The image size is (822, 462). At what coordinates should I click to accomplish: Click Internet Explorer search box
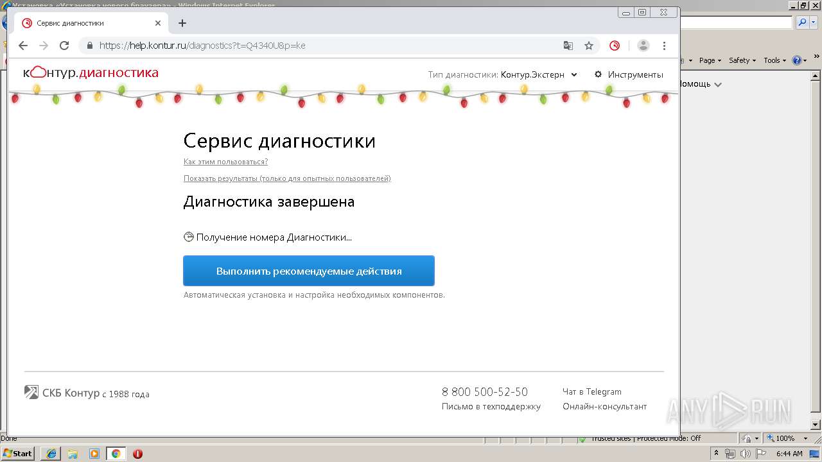coord(737,22)
